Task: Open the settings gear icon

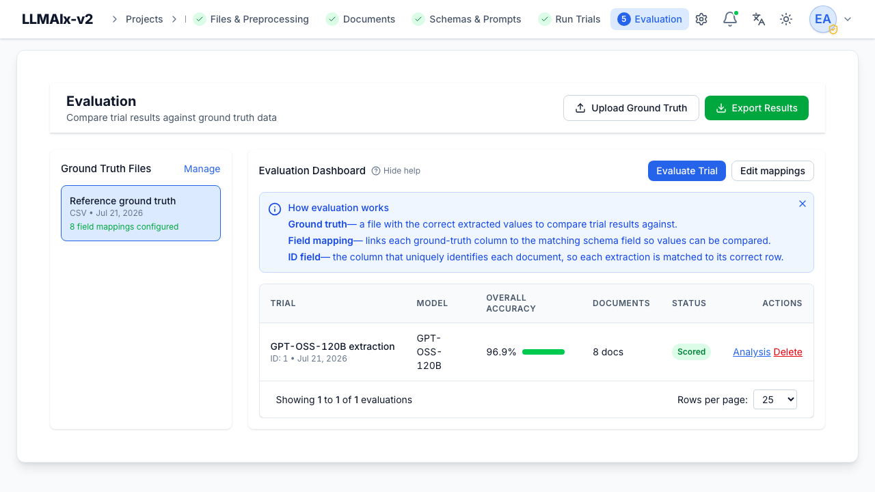Action: tap(701, 19)
